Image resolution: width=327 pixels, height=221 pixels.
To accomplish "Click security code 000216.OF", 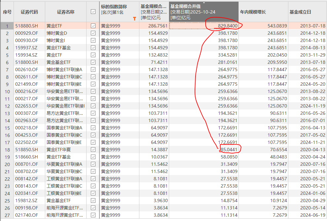I will point(26,91).
